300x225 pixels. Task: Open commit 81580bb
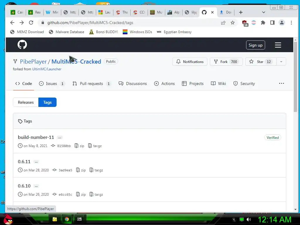click(x=61, y=146)
